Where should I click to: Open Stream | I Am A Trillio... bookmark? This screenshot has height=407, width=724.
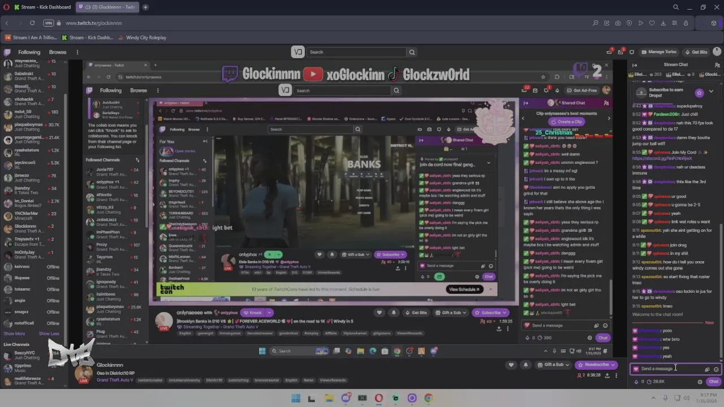coord(31,37)
